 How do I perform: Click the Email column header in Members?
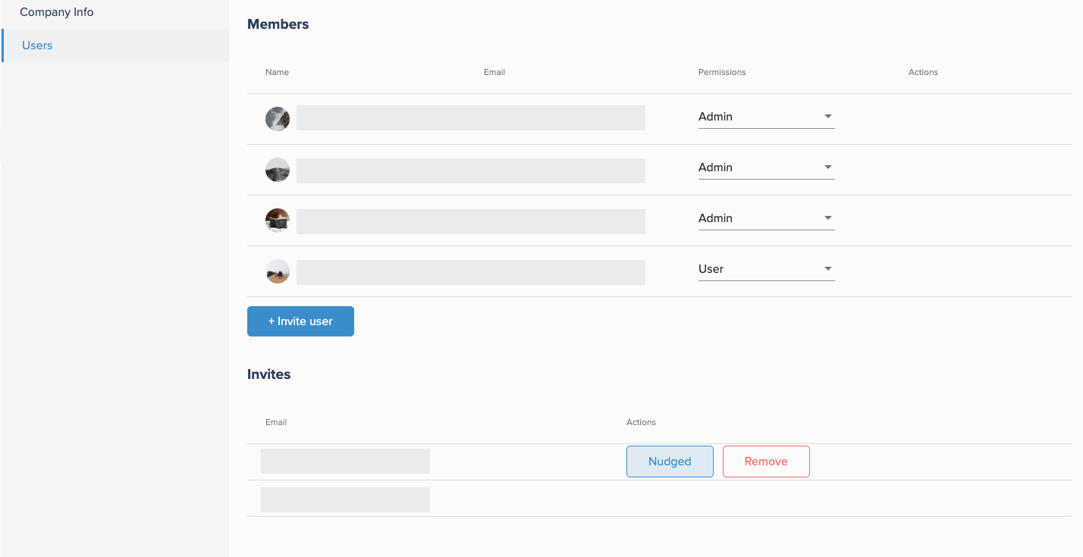click(494, 72)
